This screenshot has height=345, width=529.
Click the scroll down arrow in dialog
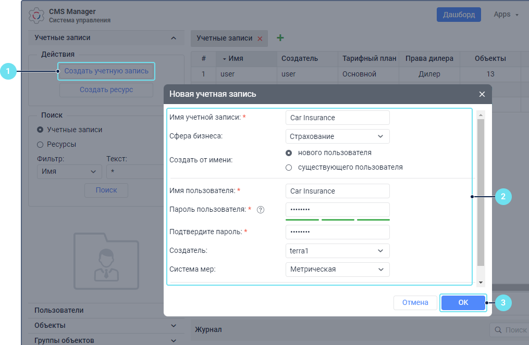tap(481, 282)
